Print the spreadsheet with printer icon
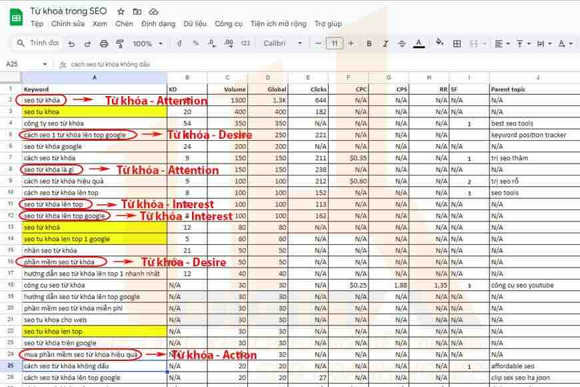 click(104, 43)
